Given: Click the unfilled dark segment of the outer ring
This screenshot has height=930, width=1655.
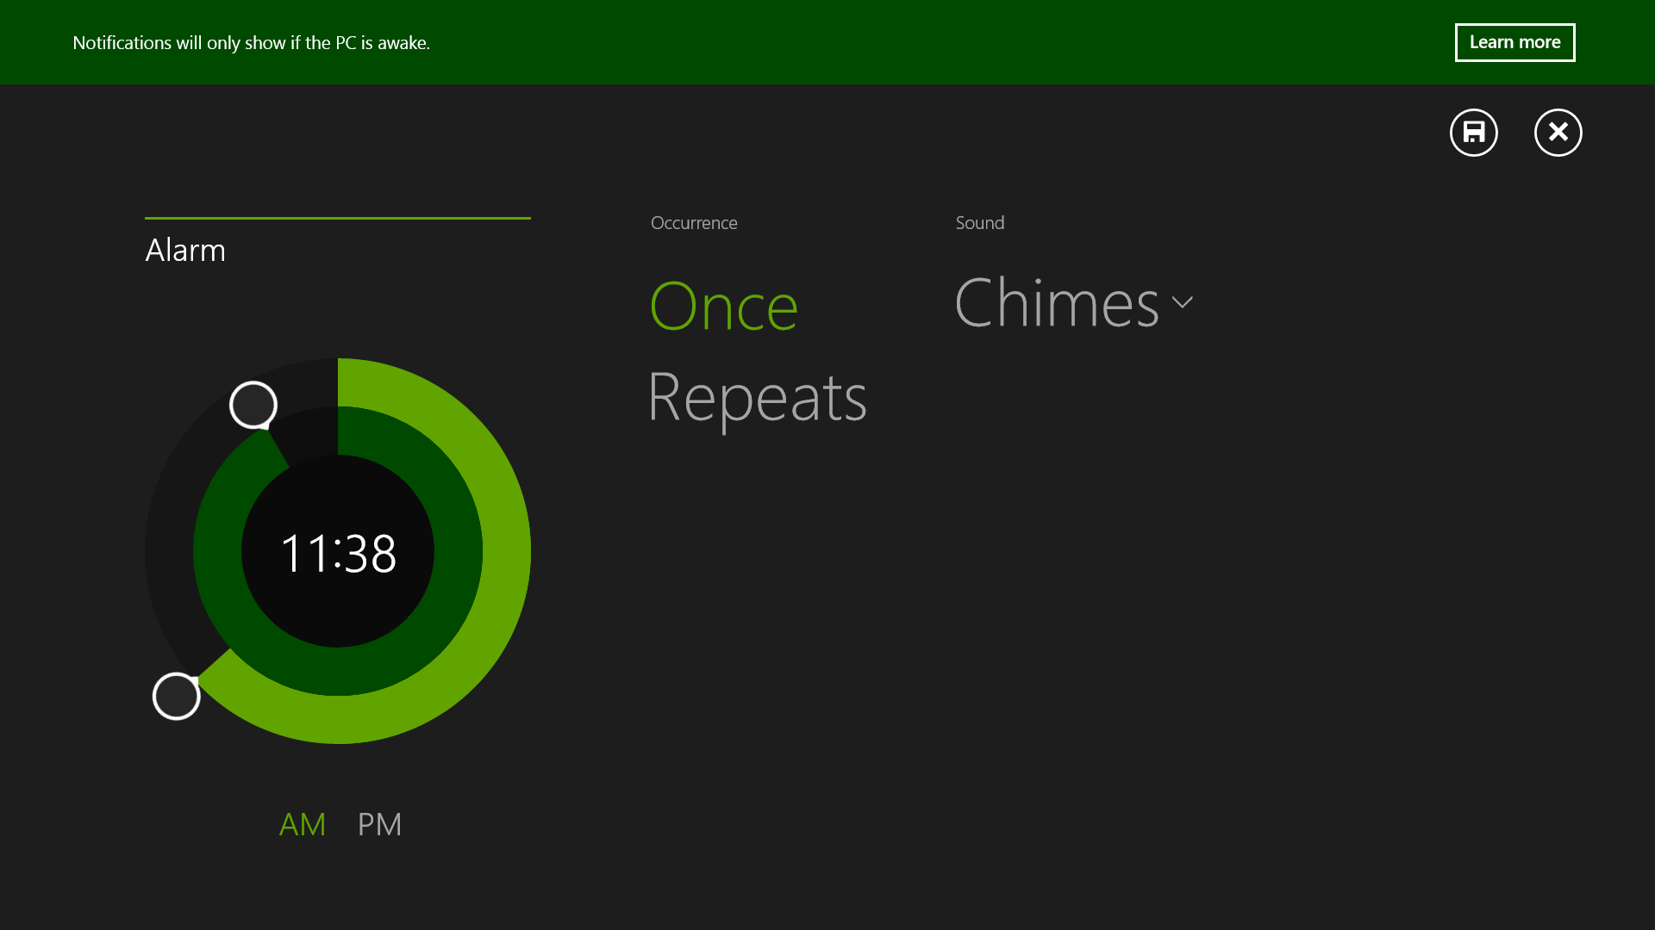Looking at the screenshot, I should tap(170, 551).
